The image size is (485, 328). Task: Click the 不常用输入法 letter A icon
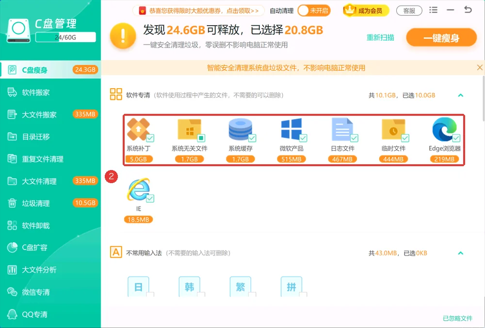click(116, 252)
